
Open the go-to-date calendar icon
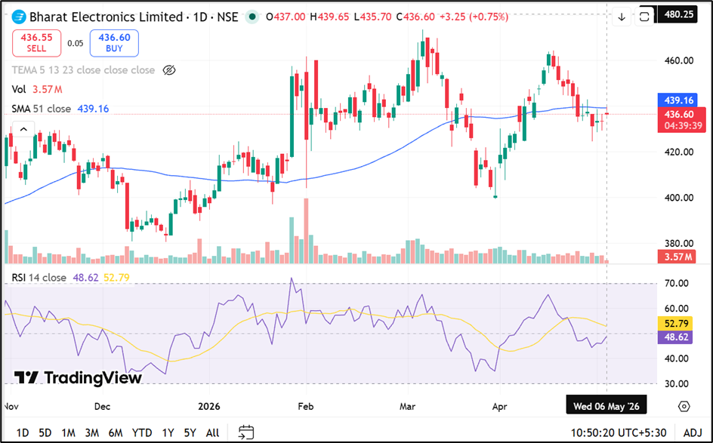[x=246, y=432]
